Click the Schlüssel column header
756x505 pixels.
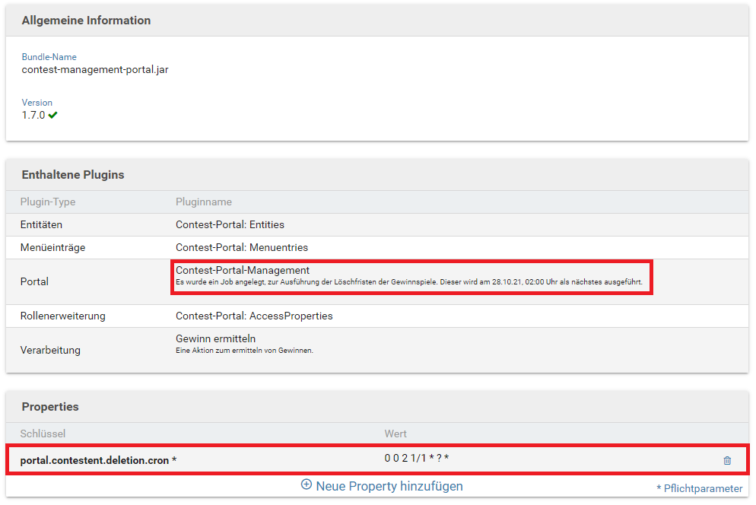coord(43,434)
